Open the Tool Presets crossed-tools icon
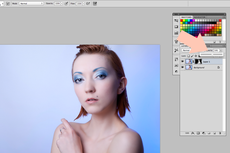 coord(176,50)
